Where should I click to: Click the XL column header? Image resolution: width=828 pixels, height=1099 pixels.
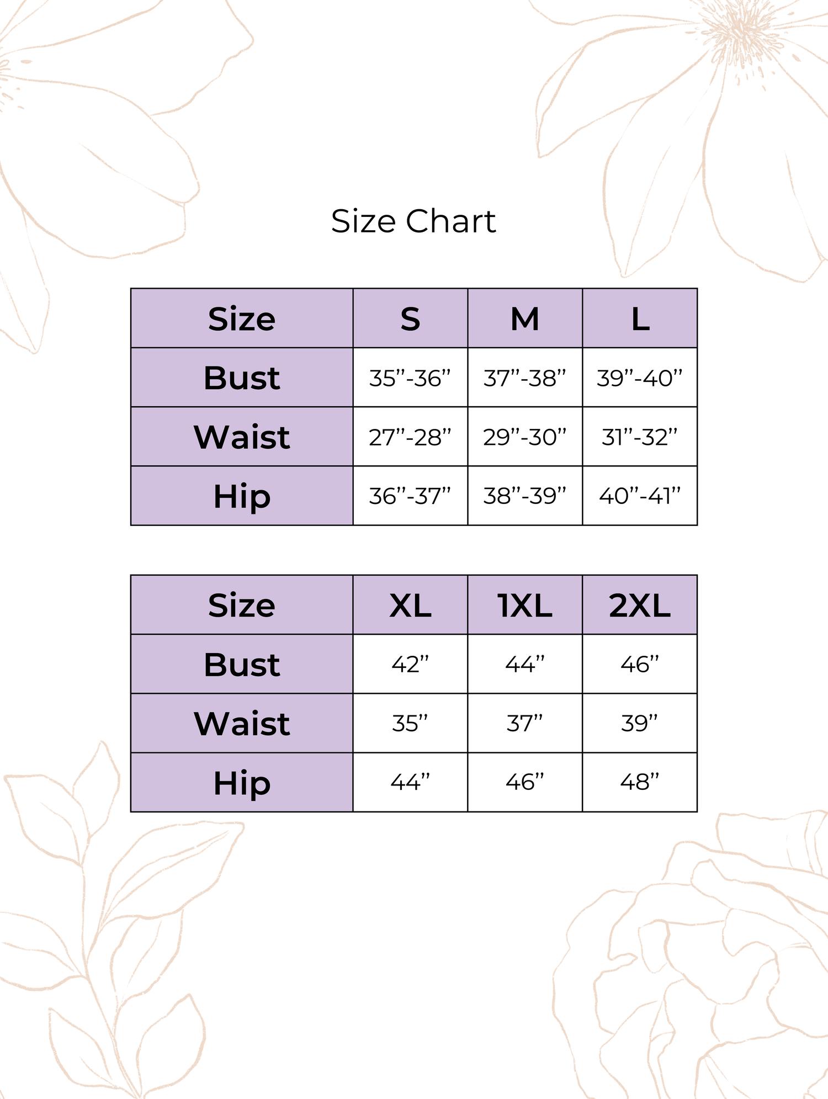tap(410, 606)
